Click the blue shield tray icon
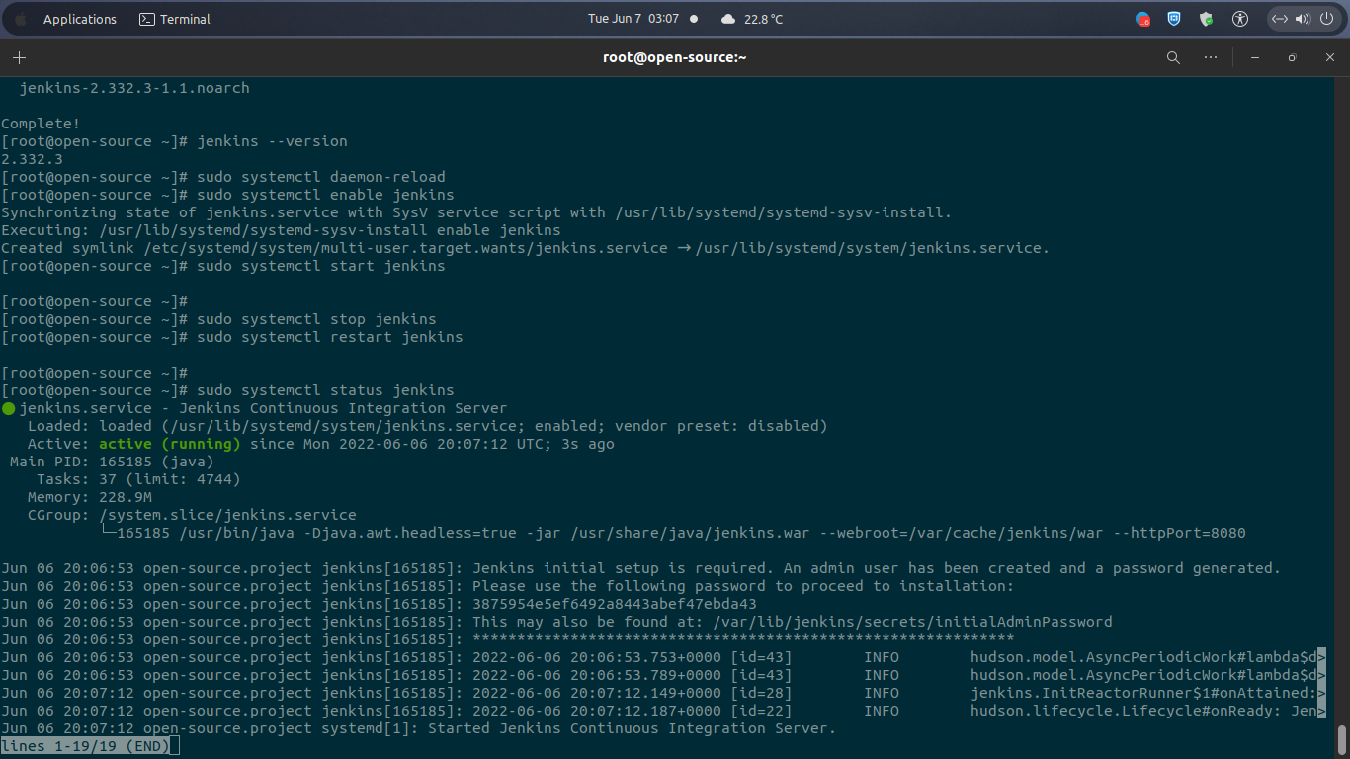This screenshot has width=1350, height=759. pyautogui.click(x=1174, y=19)
